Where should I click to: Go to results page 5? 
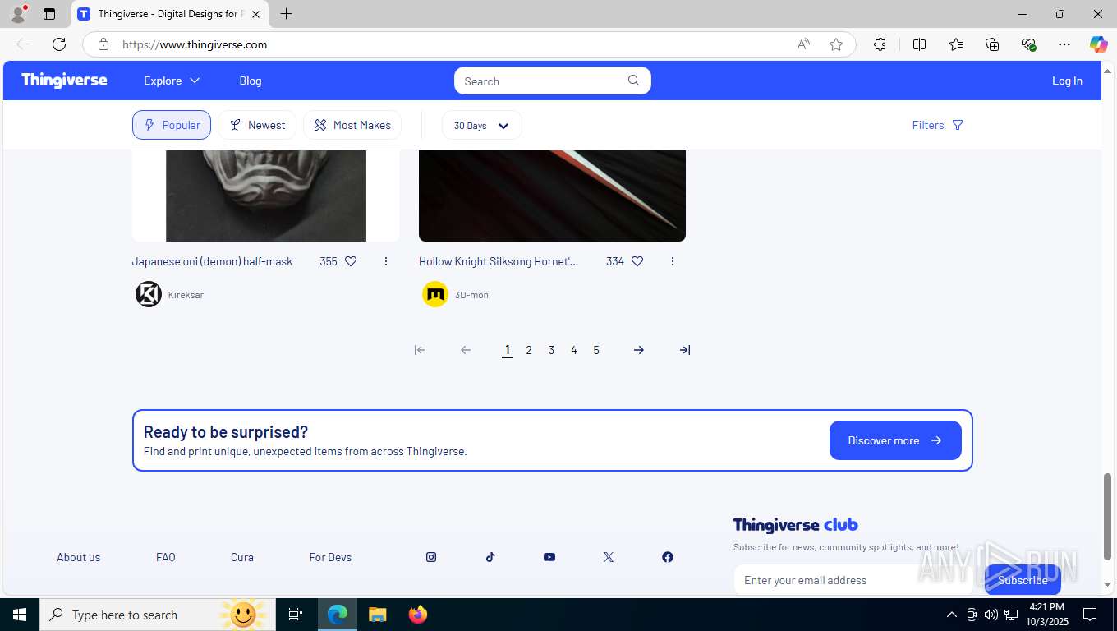(x=596, y=350)
